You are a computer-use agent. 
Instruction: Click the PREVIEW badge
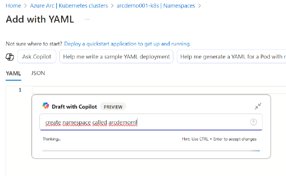click(113, 107)
